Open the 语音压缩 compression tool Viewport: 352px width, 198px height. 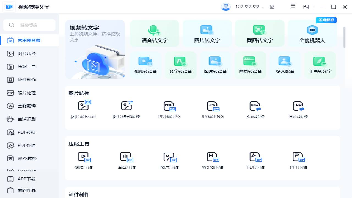tap(127, 160)
